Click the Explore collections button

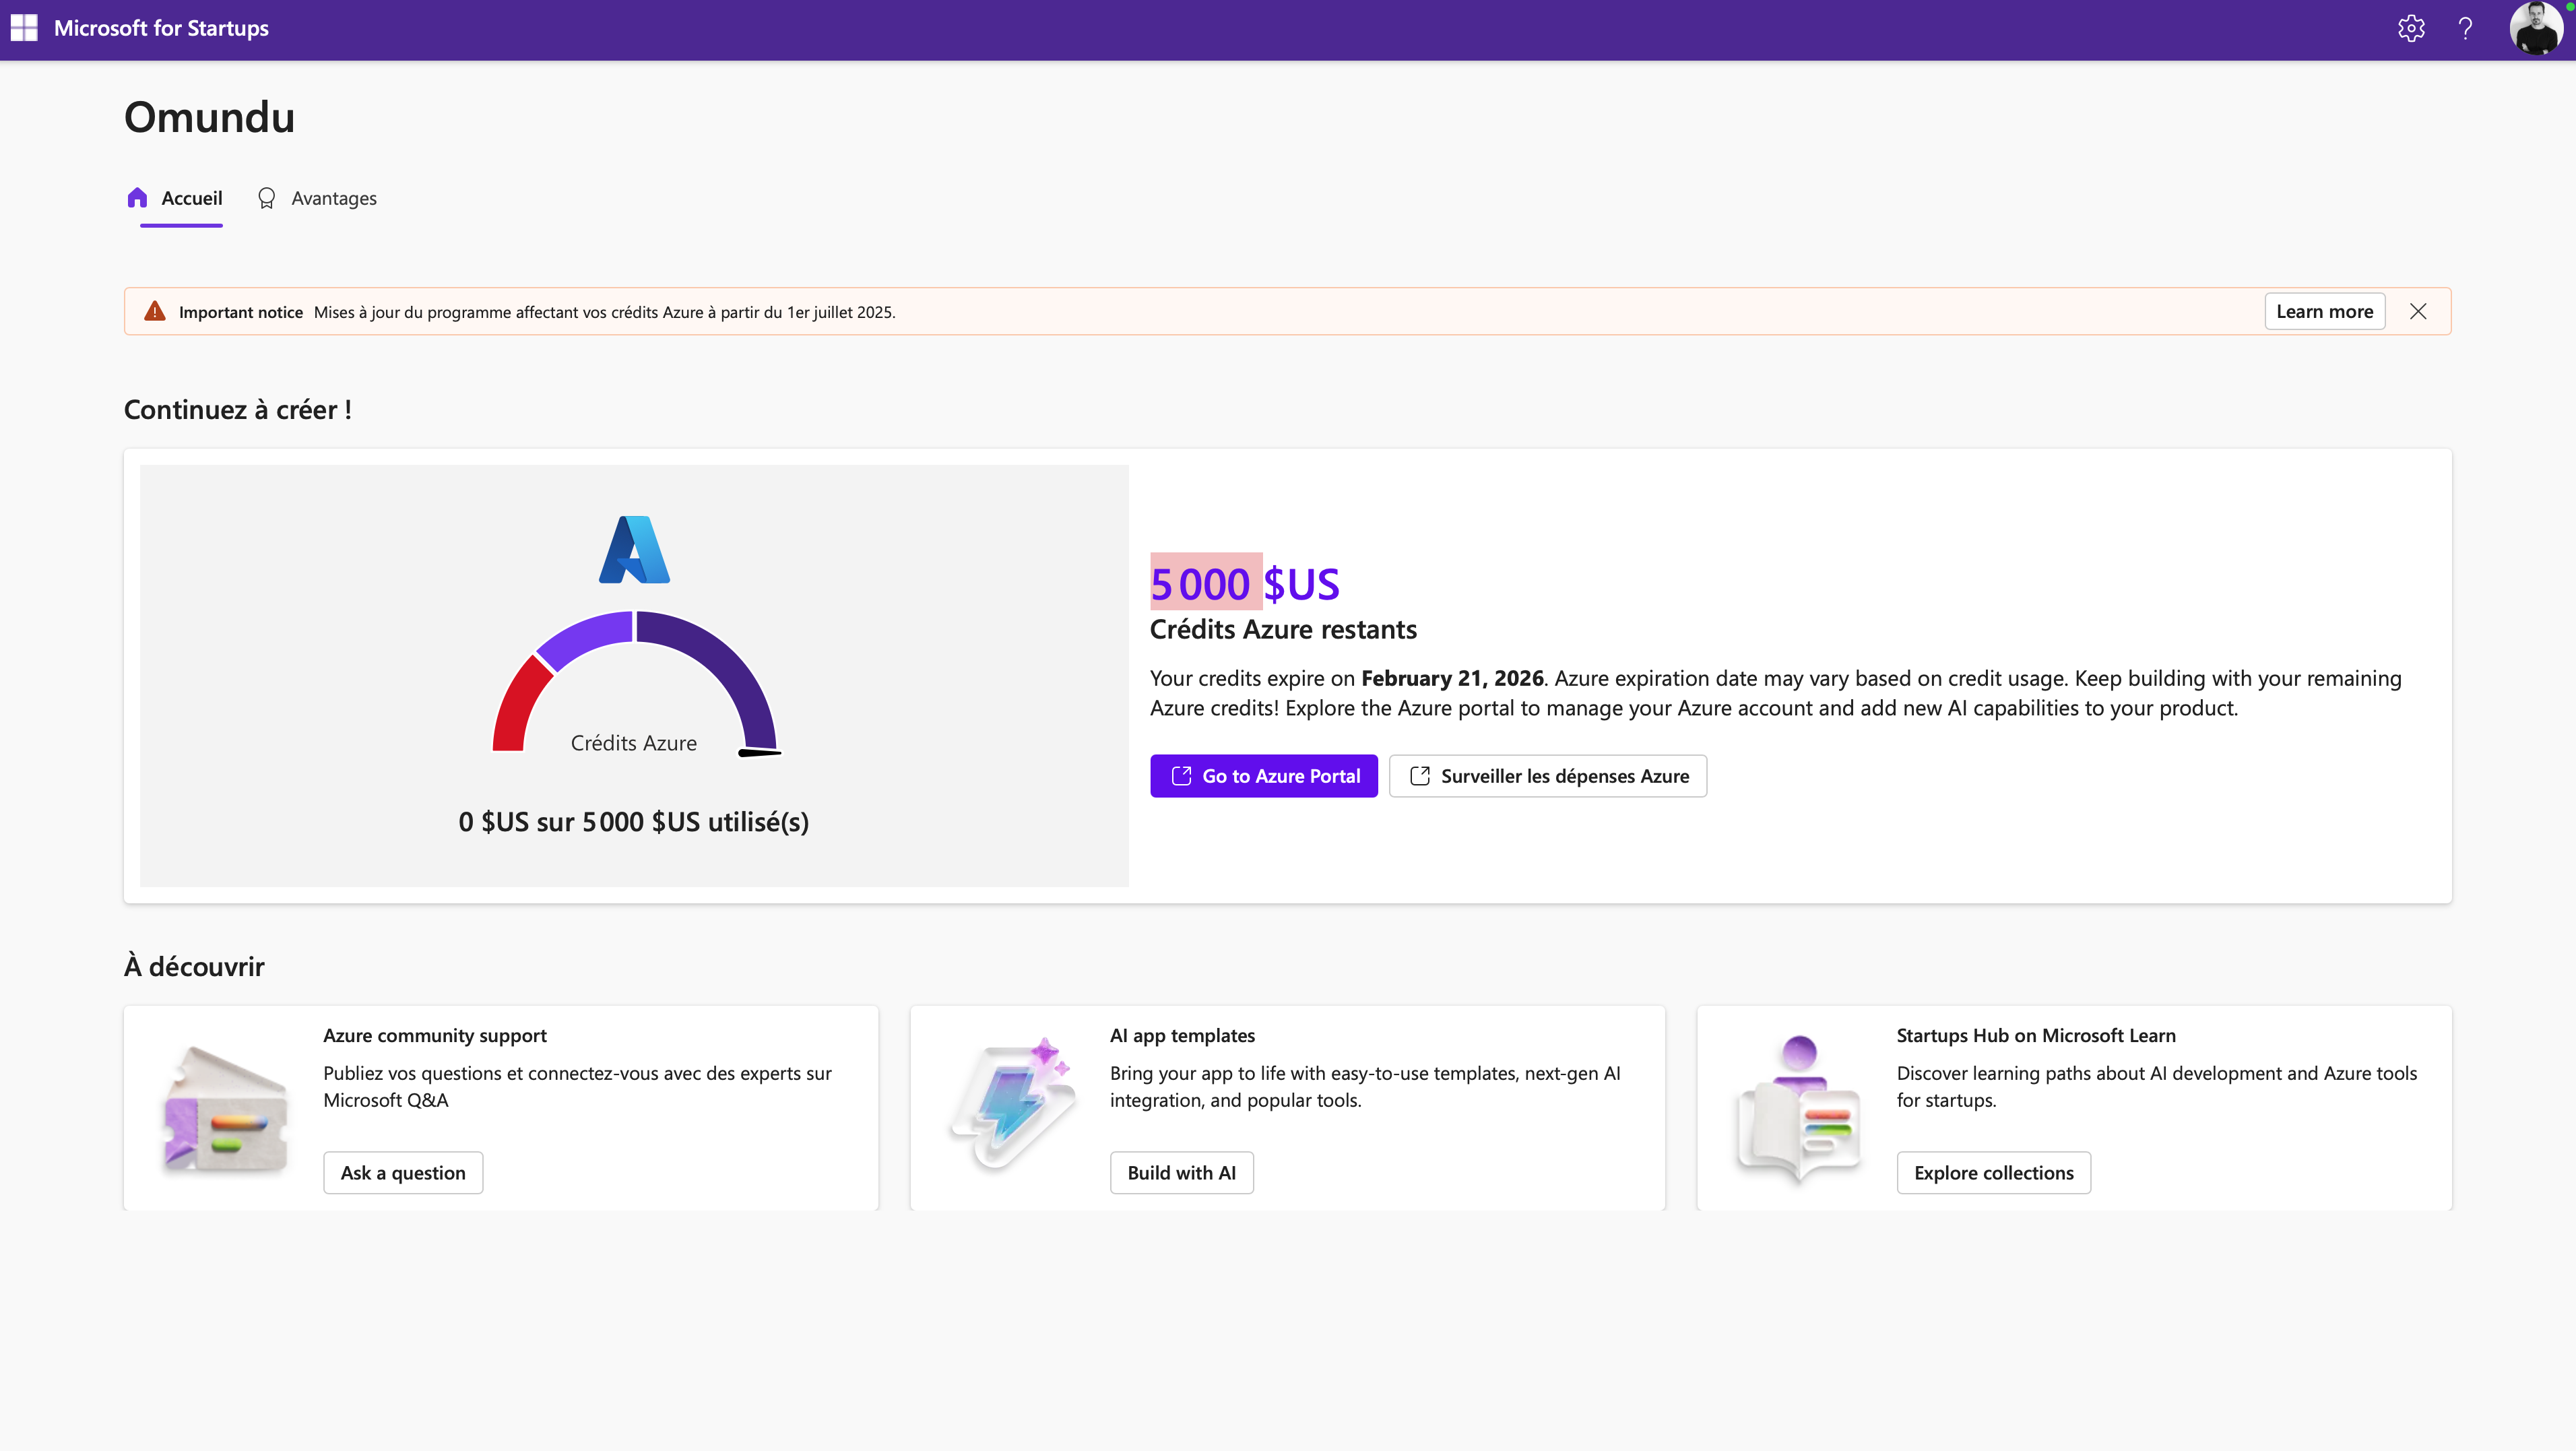(x=1994, y=1173)
